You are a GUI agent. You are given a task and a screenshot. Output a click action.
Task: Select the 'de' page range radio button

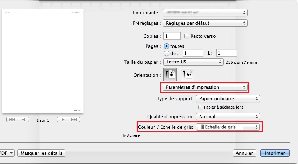(166, 53)
